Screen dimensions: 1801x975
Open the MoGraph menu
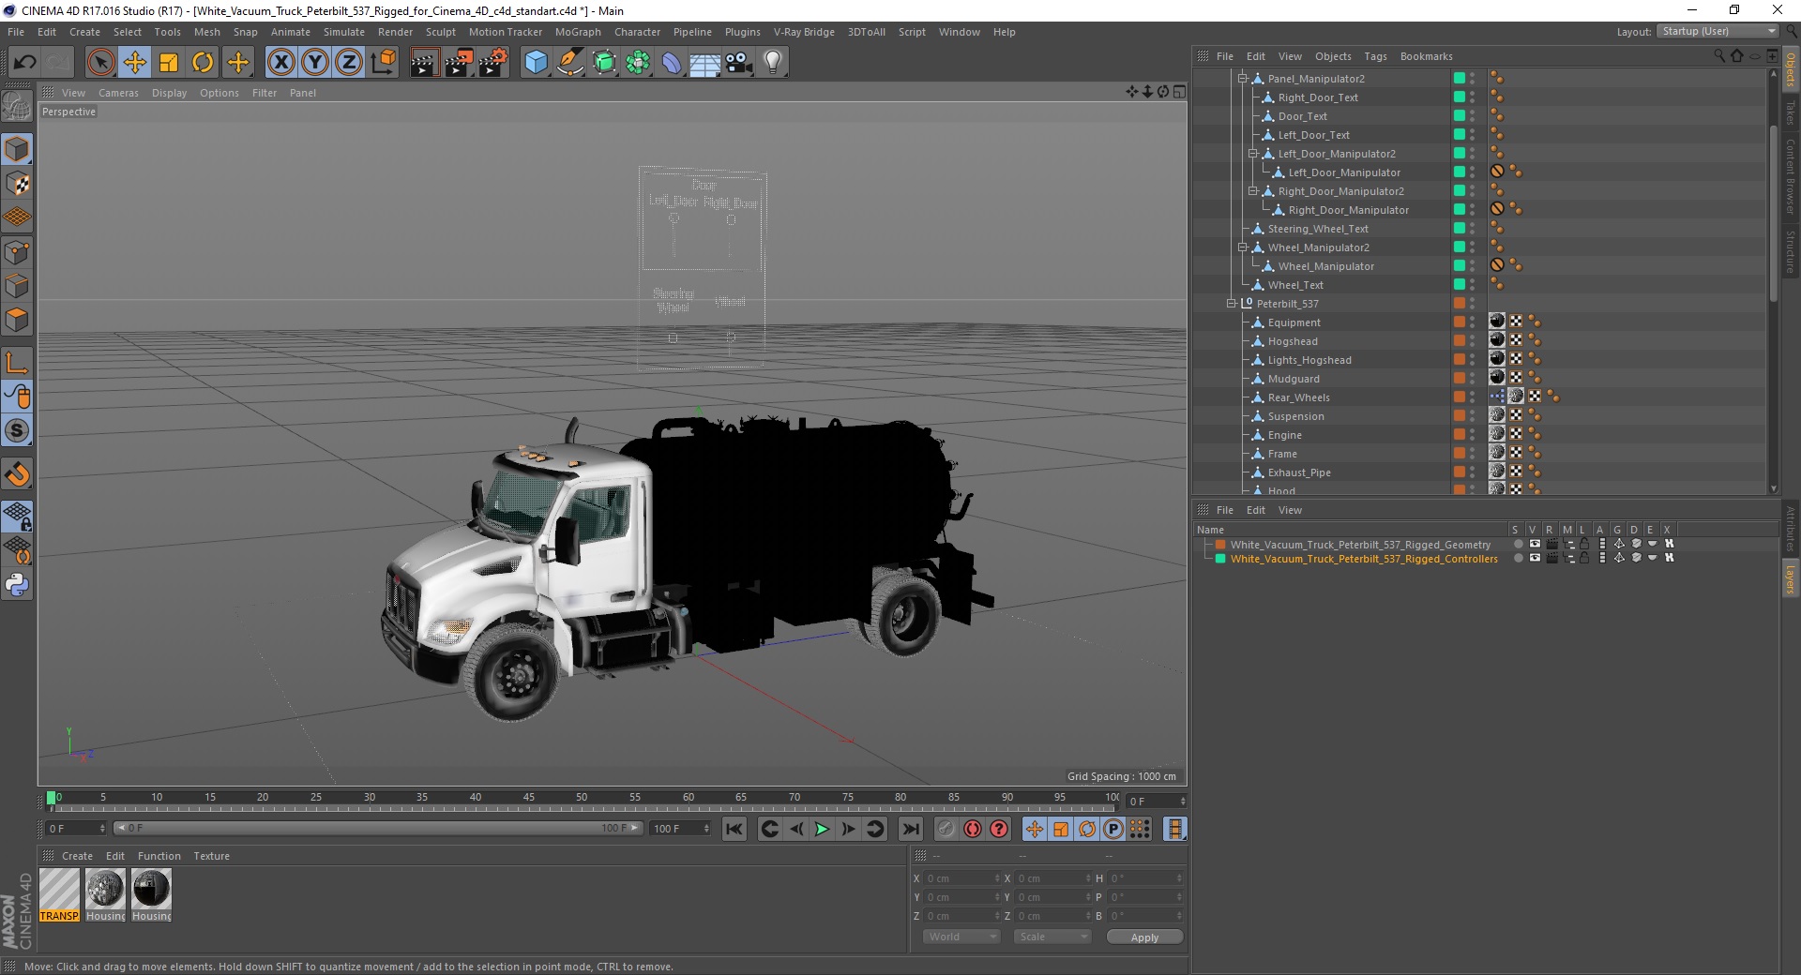click(578, 32)
